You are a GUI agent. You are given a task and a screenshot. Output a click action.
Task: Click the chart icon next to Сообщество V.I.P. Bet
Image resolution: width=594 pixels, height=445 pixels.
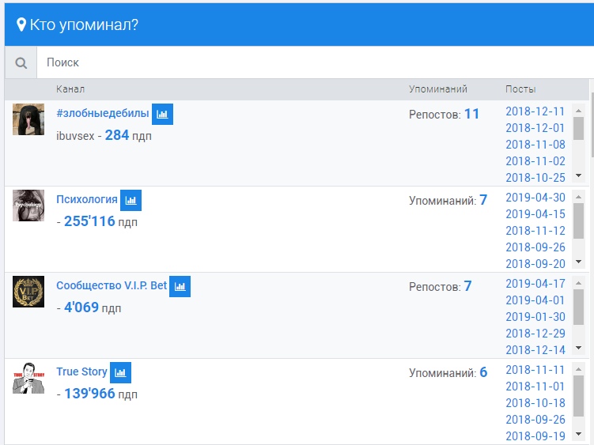coord(180,286)
